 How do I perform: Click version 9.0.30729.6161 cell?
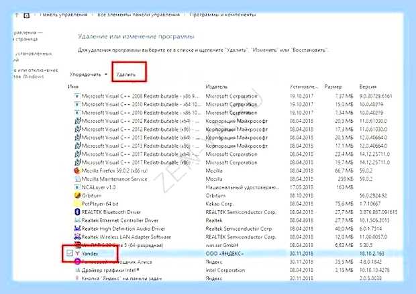click(x=376, y=96)
